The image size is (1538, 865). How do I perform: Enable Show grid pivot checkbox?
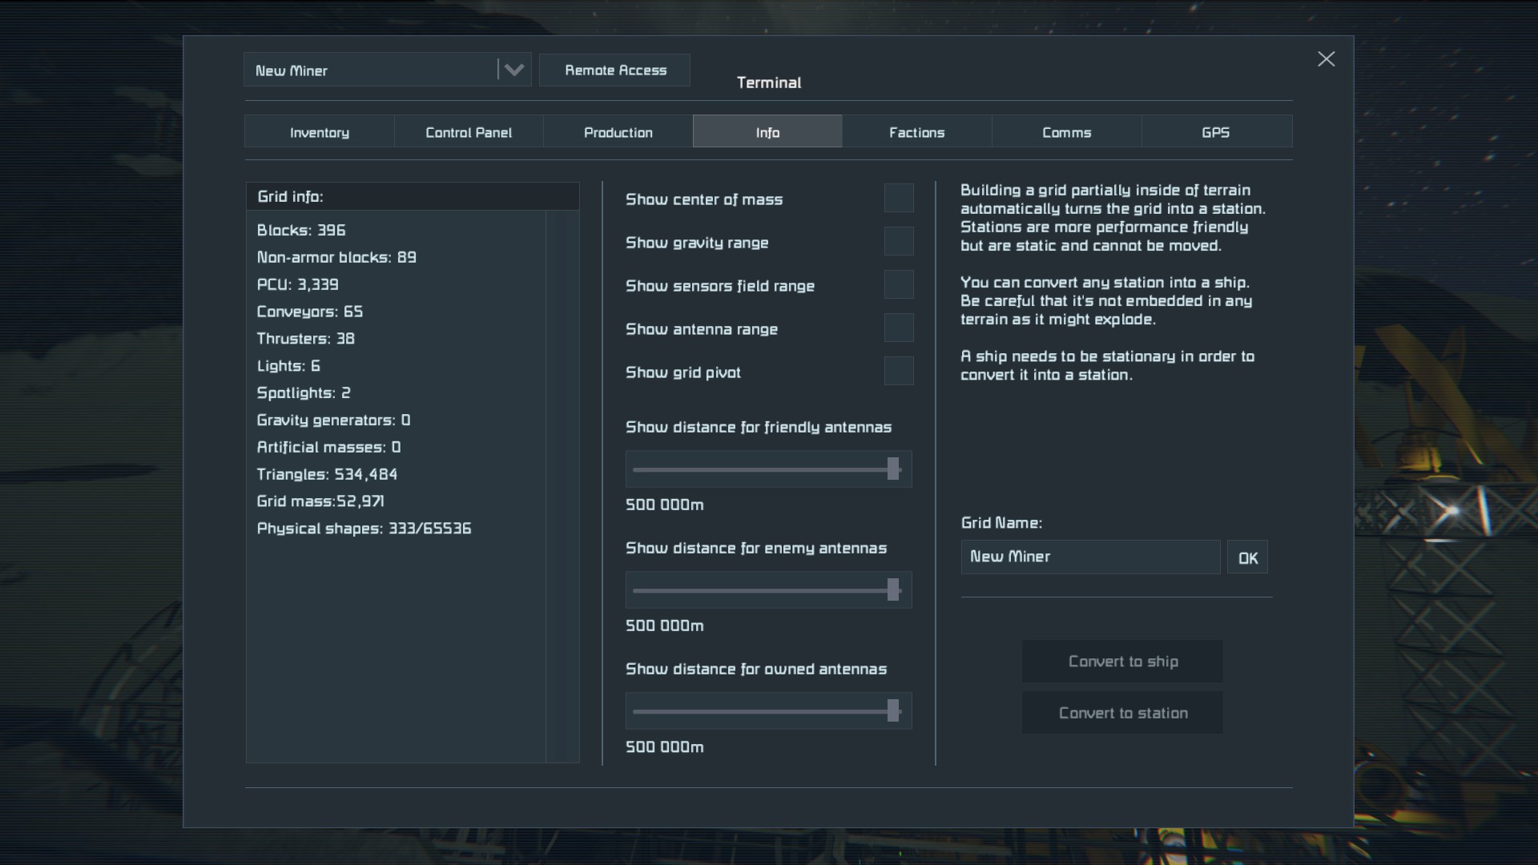[x=899, y=371]
